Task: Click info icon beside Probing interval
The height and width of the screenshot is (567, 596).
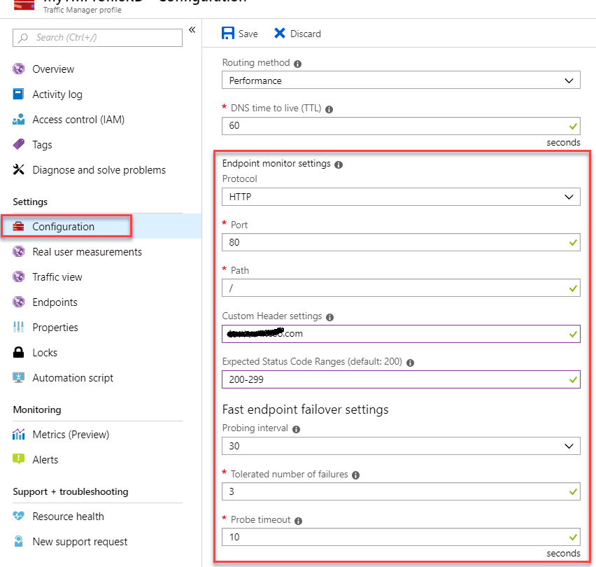Action: click(297, 429)
